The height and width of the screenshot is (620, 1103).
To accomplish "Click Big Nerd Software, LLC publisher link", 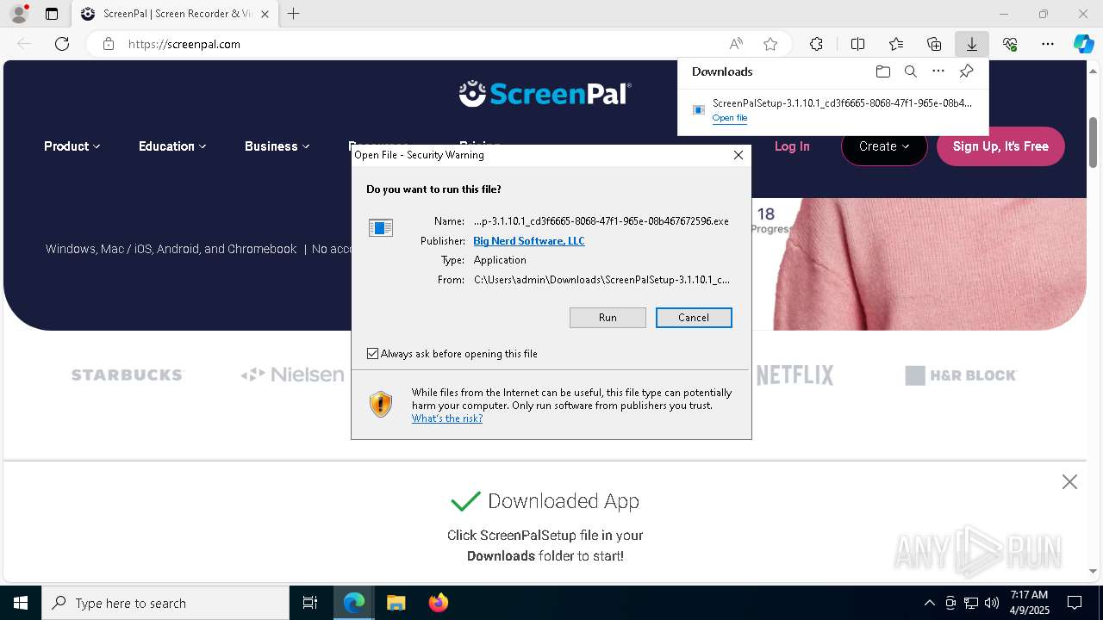I will pos(529,241).
